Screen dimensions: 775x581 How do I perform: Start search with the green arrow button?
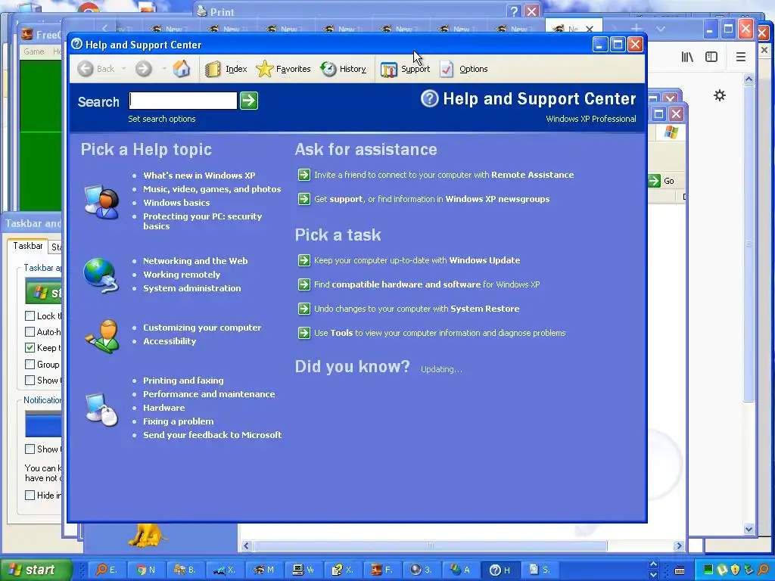click(x=248, y=101)
